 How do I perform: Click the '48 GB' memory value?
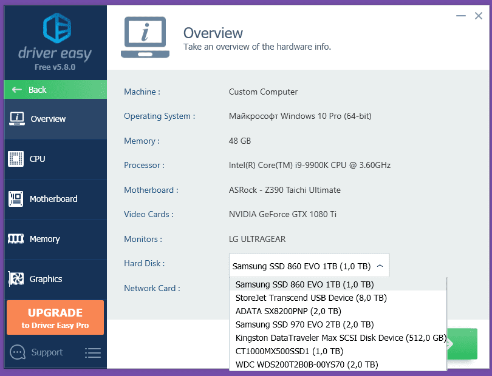point(240,141)
